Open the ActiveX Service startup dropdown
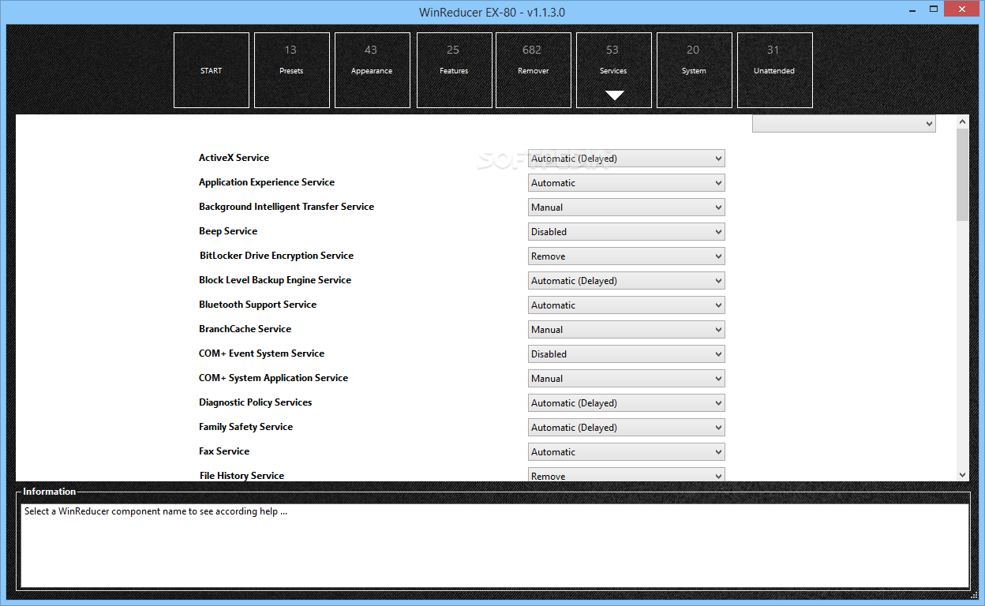985x606 pixels. tap(627, 159)
